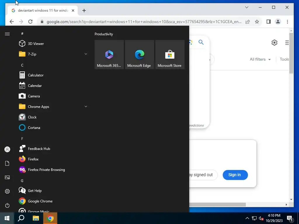Open Google quick settings gear
299x224 pixels.
(274, 43)
